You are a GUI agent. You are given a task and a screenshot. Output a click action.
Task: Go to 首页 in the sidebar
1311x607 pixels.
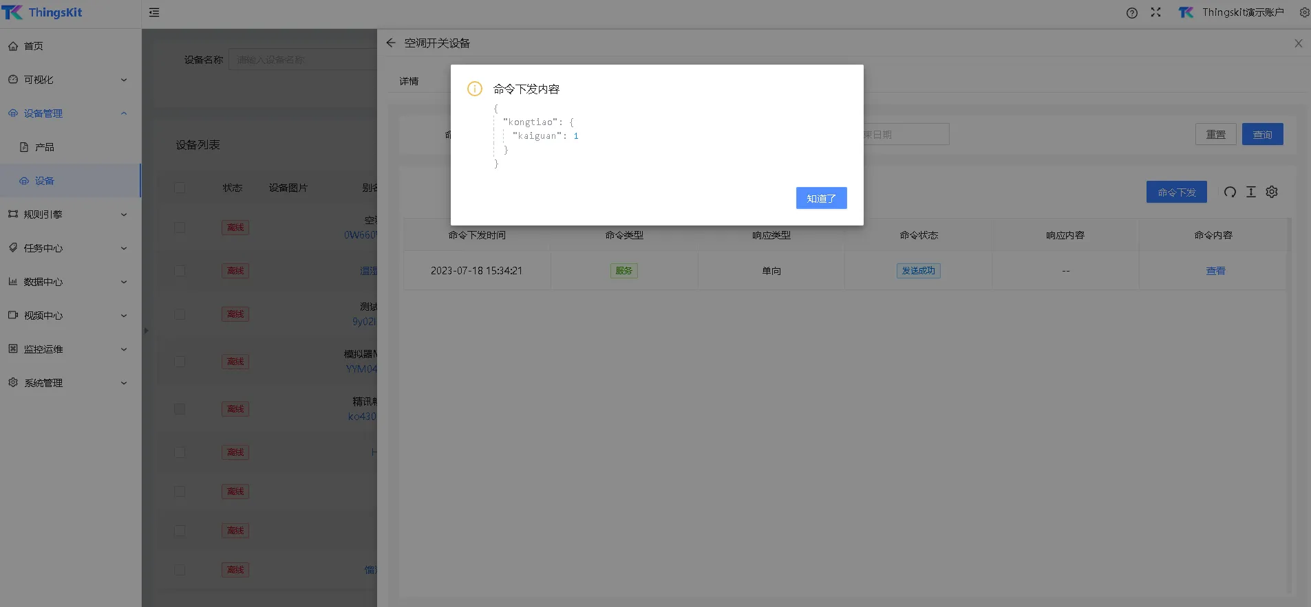(33, 46)
